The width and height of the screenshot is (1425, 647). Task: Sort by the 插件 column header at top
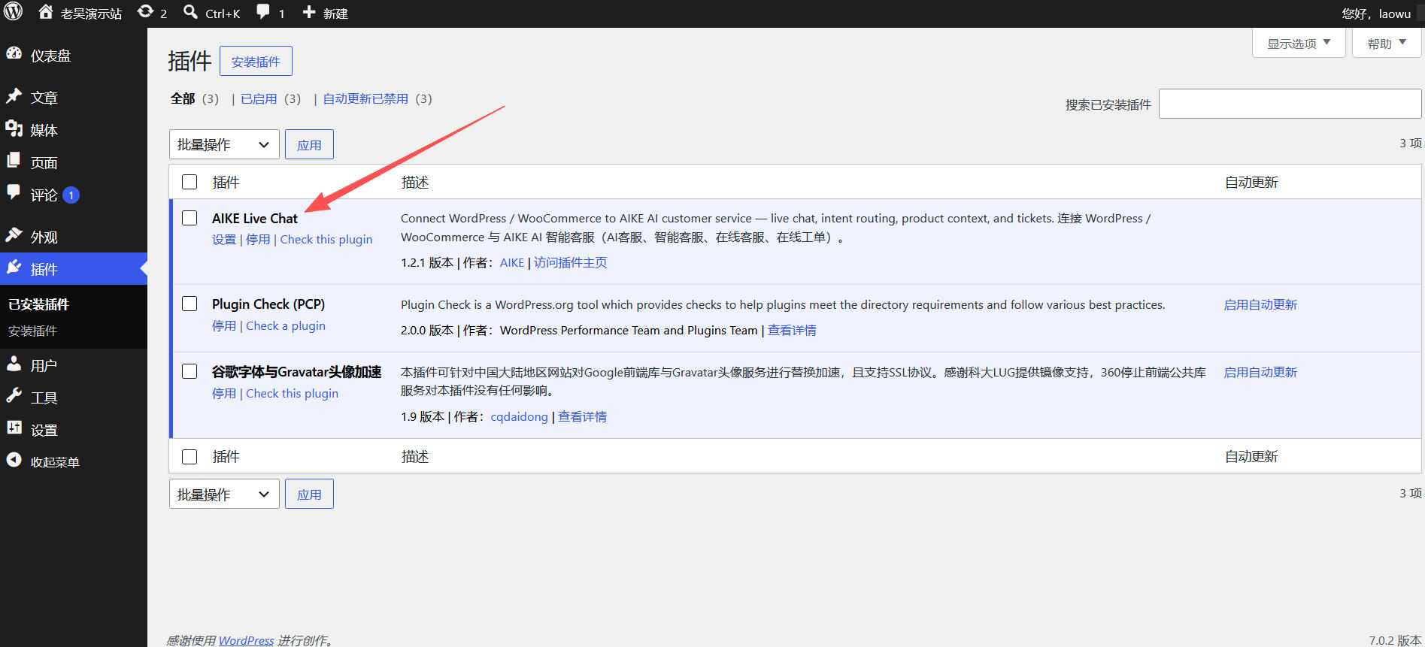(x=226, y=183)
